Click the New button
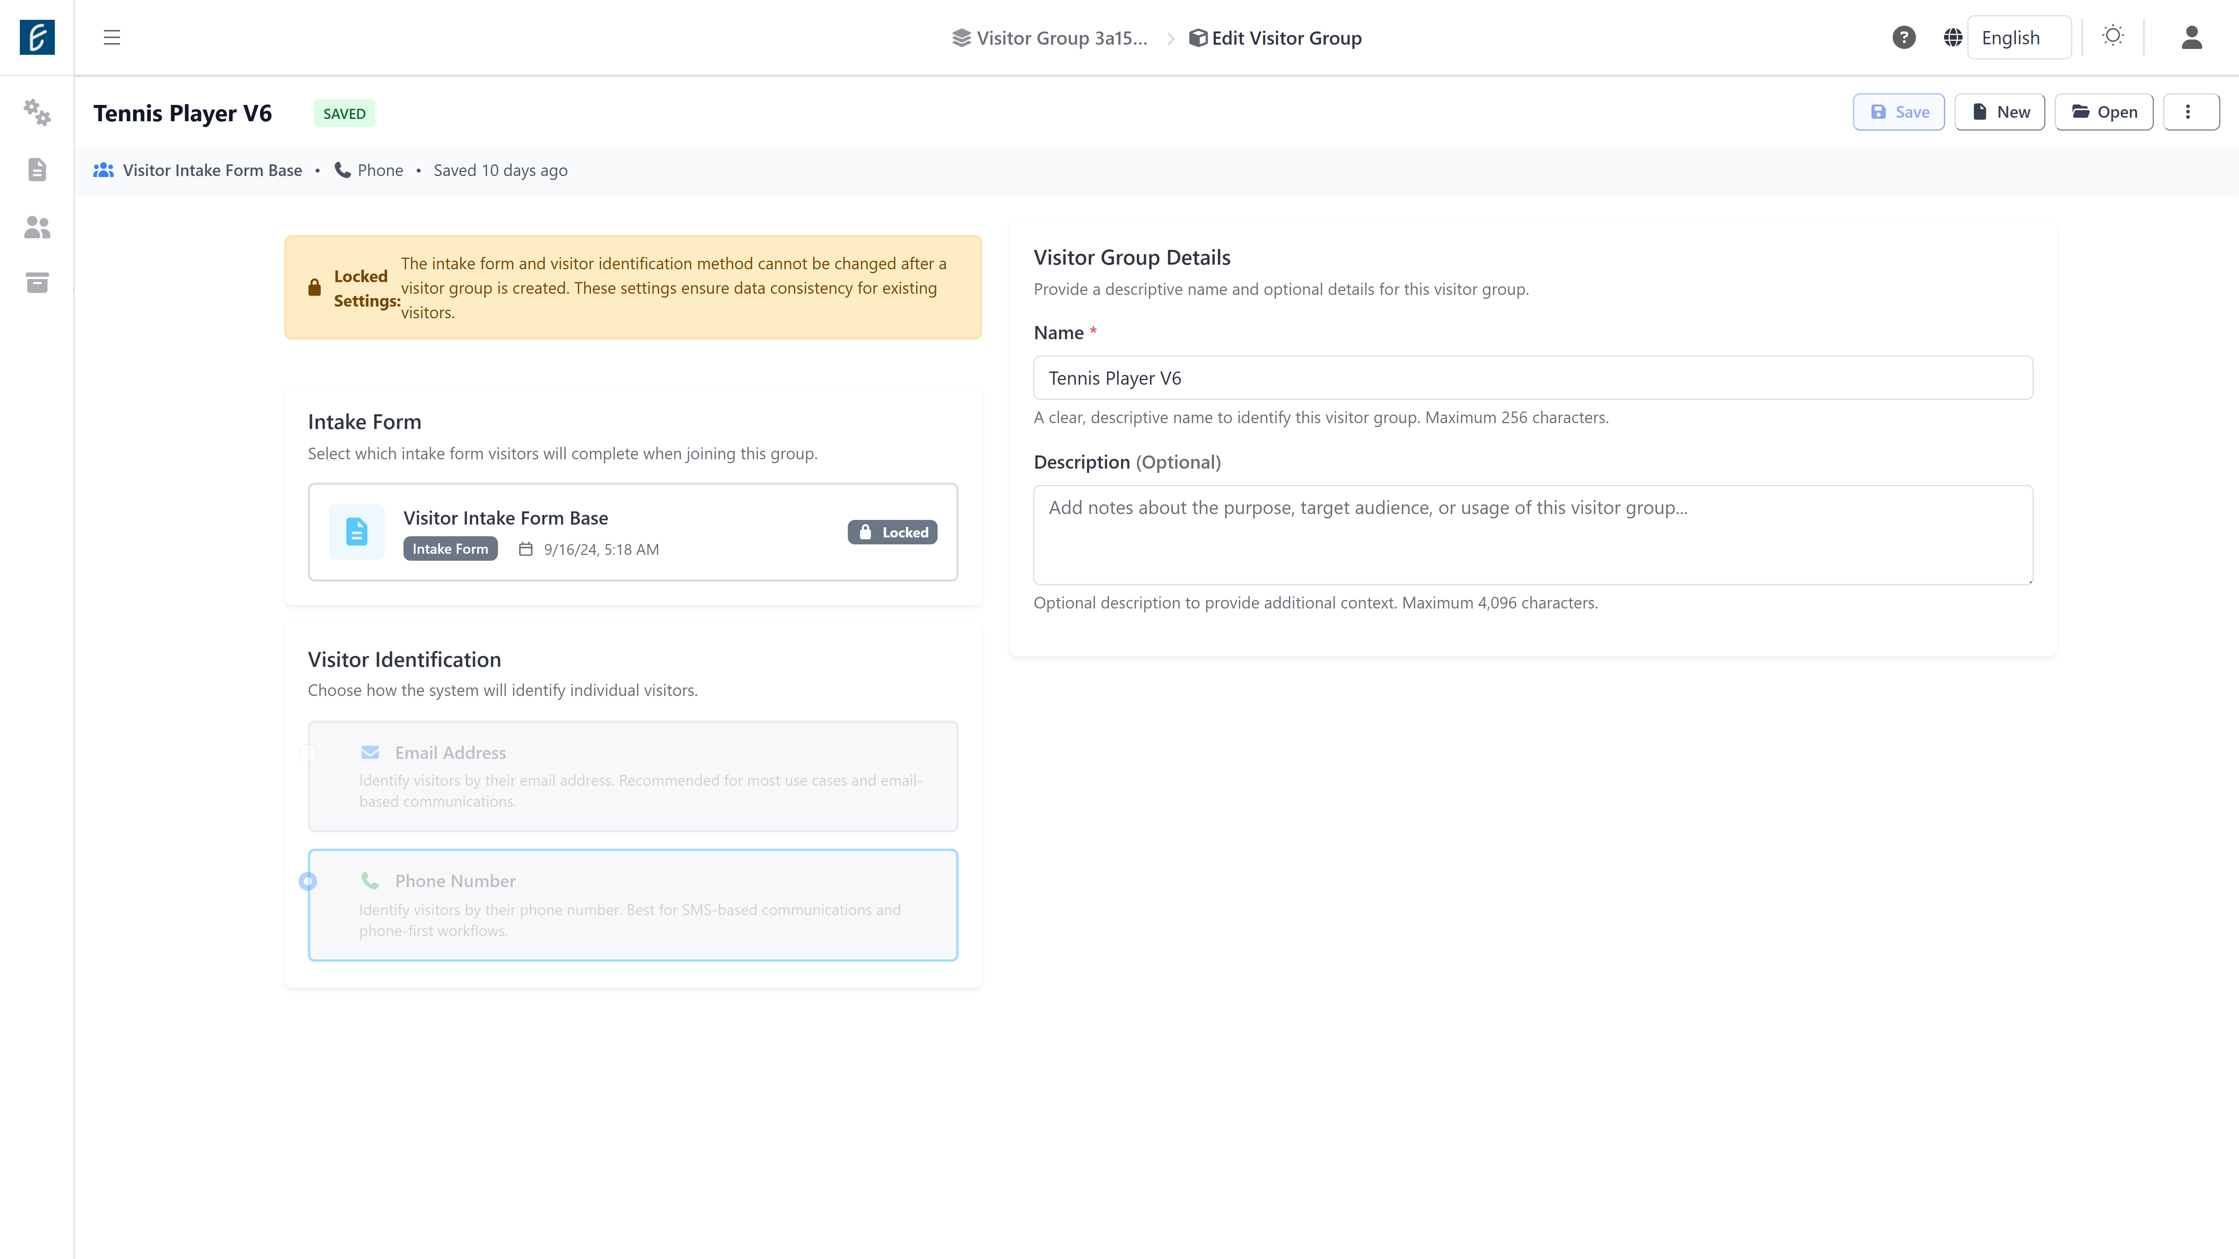 [x=1999, y=112]
